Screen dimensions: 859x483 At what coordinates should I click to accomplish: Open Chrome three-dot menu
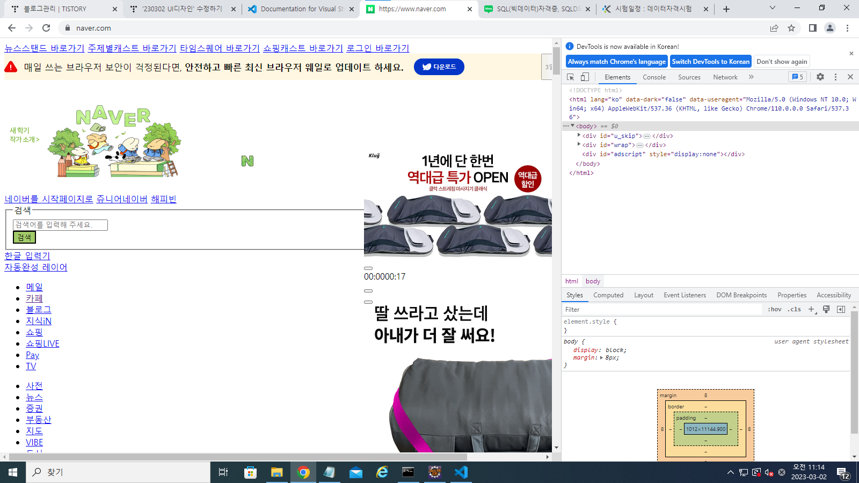click(x=847, y=28)
